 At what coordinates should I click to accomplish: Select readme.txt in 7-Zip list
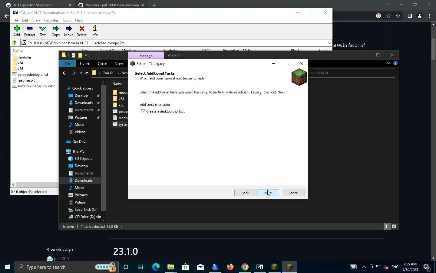(x=24, y=80)
